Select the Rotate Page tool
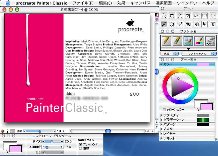Image resolution: width=218 pixels, height=156 pixels. click(180, 16)
